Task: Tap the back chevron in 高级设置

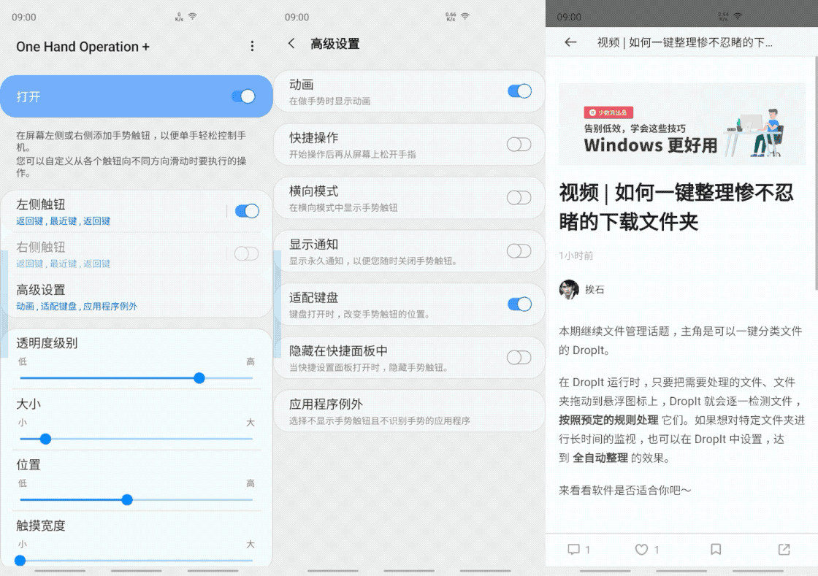Action: point(292,44)
